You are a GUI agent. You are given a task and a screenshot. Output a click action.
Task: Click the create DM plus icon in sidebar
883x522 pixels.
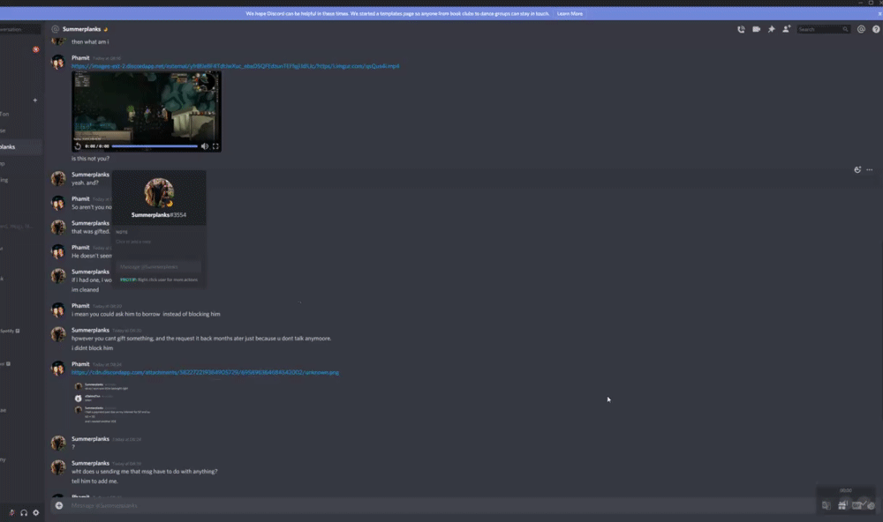(x=35, y=101)
